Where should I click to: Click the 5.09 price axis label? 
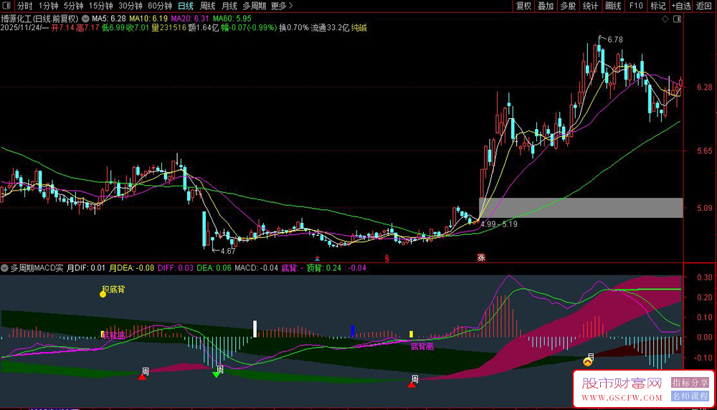click(704, 208)
